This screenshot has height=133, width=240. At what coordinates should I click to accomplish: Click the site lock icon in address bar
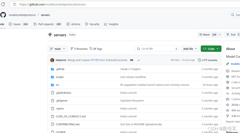15,4
